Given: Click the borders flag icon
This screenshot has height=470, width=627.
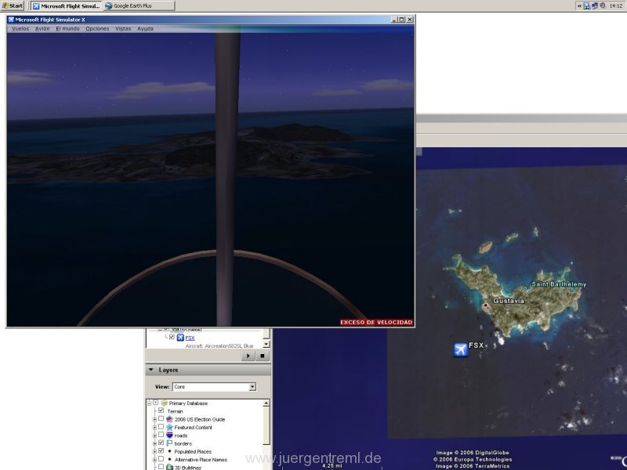Looking at the screenshot, I should [x=169, y=443].
